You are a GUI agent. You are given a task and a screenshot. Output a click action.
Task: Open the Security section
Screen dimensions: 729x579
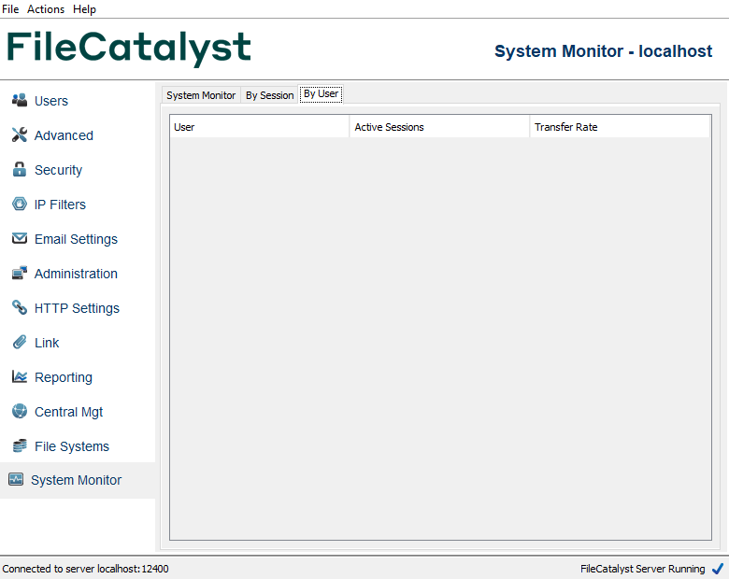(58, 170)
